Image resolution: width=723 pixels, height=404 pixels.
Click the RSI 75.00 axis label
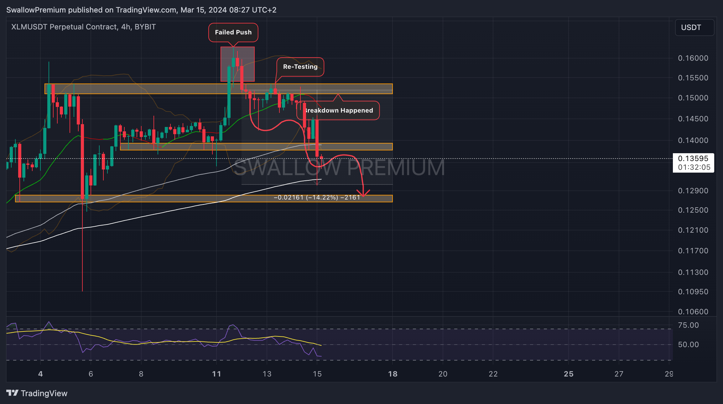coord(688,325)
